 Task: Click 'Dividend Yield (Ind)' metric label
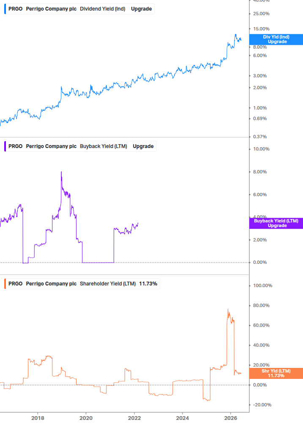[103, 9]
